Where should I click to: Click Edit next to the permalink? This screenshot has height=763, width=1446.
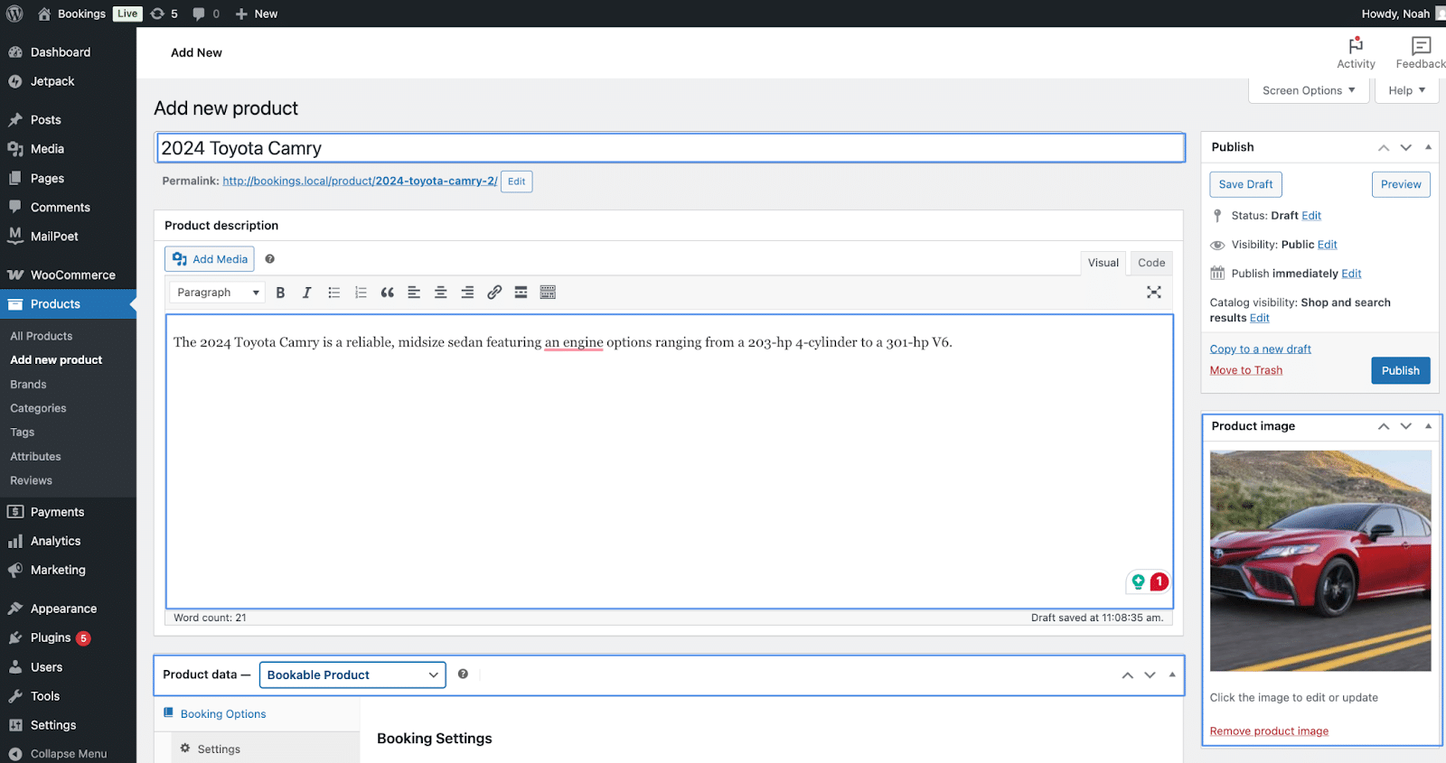point(516,181)
